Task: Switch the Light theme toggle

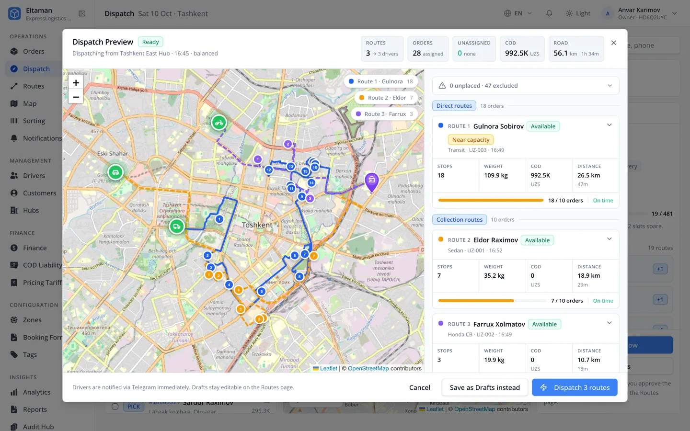Action: (x=578, y=13)
